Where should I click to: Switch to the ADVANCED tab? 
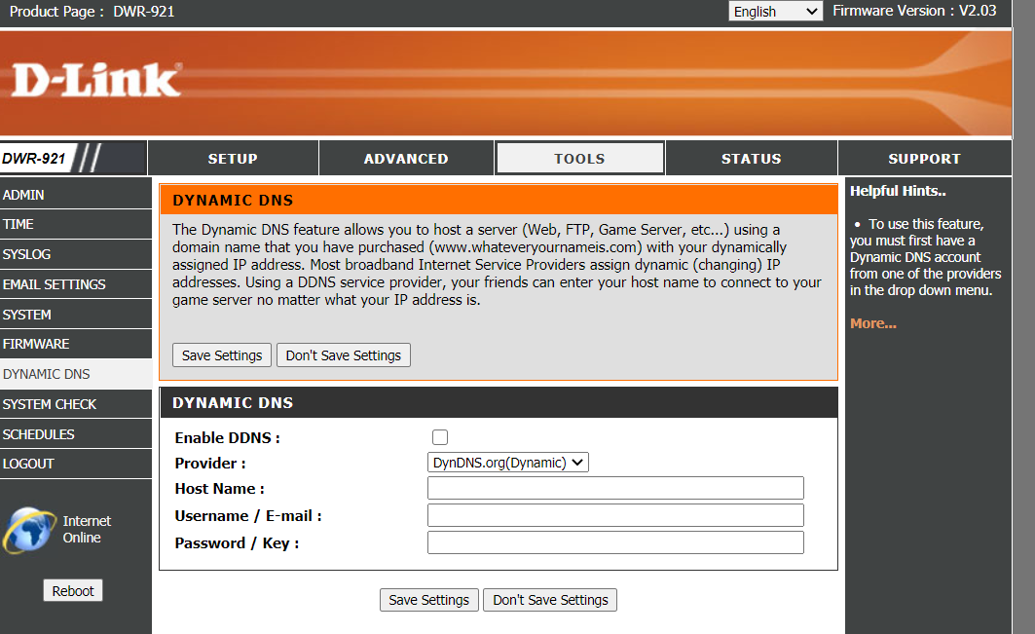tap(406, 159)
